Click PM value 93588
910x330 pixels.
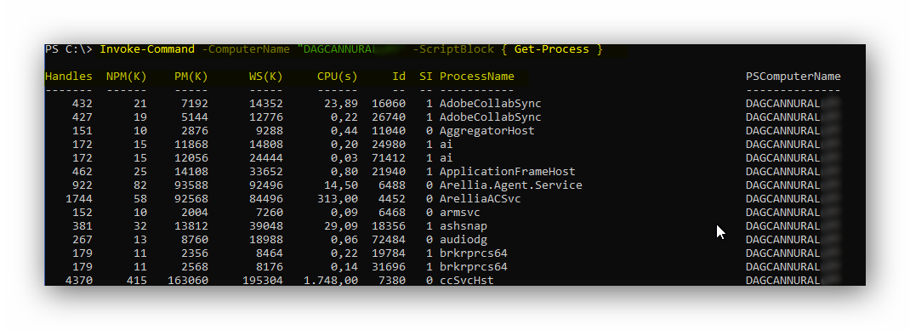(x=191, y=185)
